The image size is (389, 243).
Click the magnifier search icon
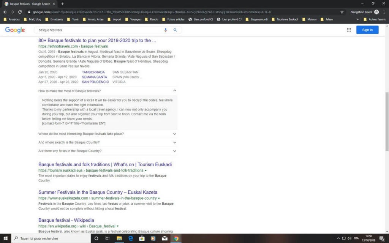[x=175, y=30]
